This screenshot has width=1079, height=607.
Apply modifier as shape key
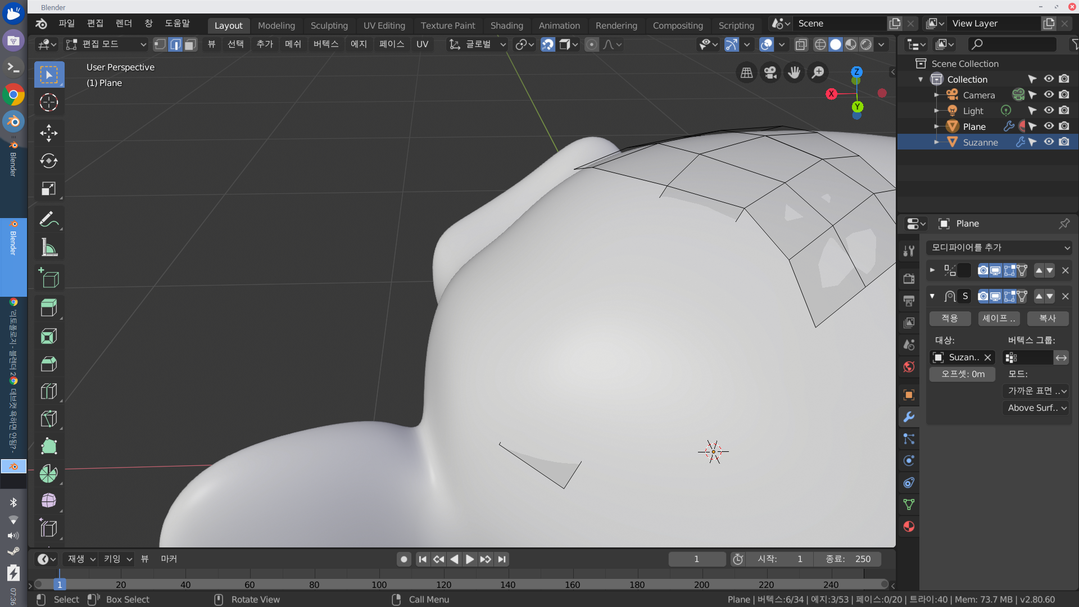coord(999,318)
